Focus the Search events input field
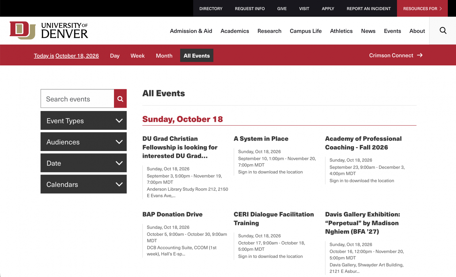Image resolution: width=456 pixels, height=277 pixels. tap(77, 99)
